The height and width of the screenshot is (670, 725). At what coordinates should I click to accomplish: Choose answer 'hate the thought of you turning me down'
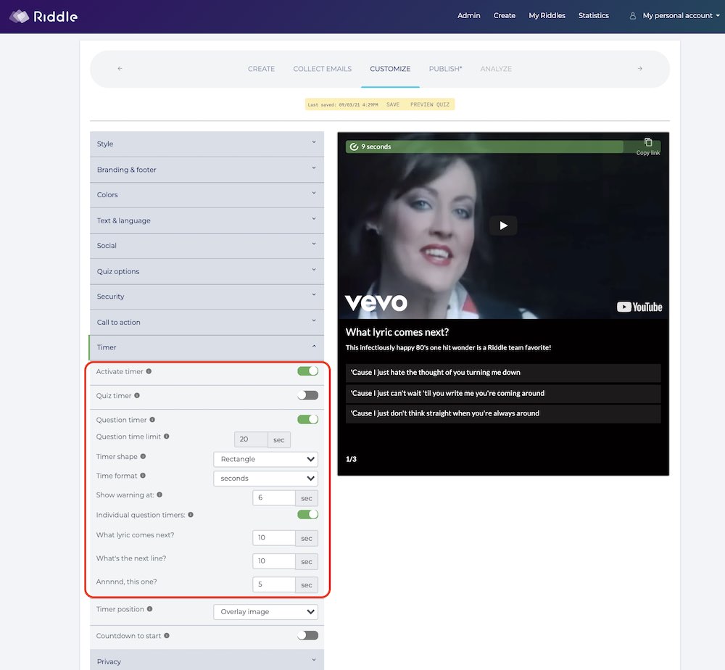pos(503,373)
